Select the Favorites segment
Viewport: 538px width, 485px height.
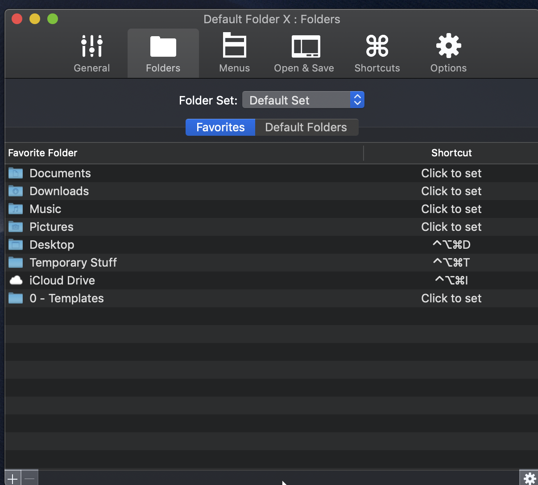[220, 127]
